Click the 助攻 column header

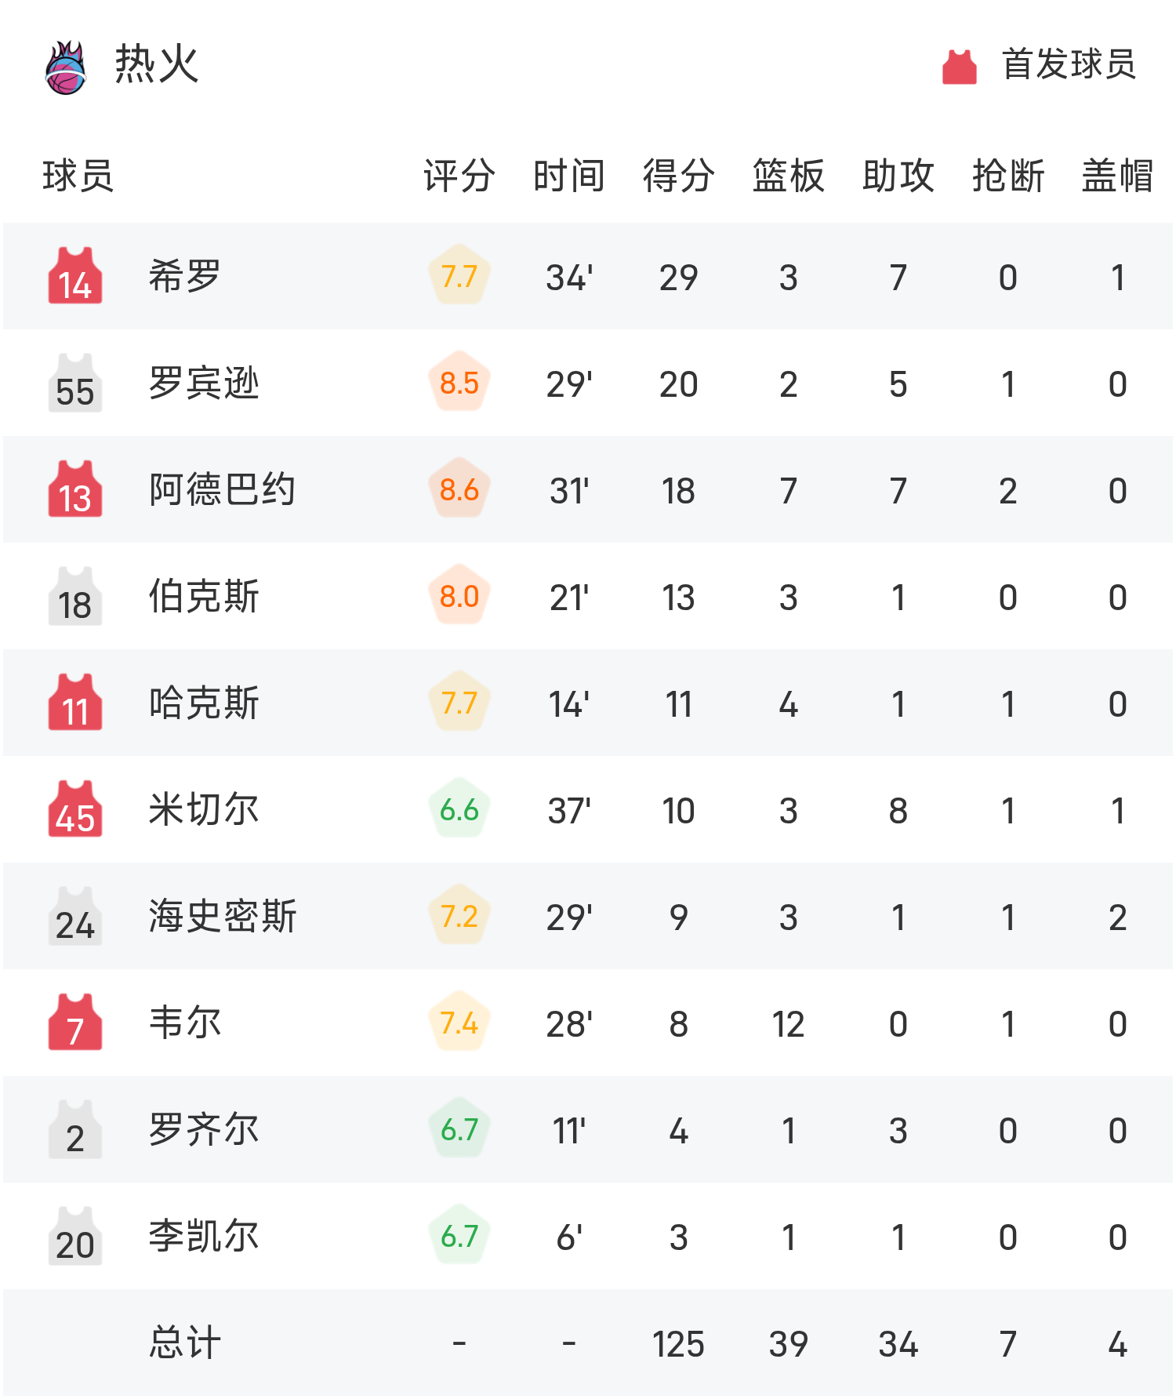pos(898,176)
